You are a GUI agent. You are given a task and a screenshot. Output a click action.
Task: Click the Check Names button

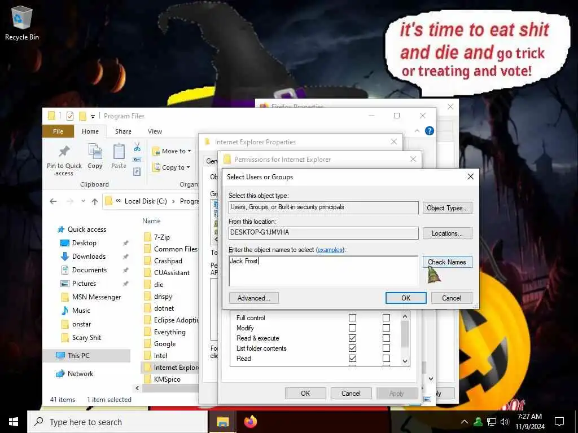point(447,262)
